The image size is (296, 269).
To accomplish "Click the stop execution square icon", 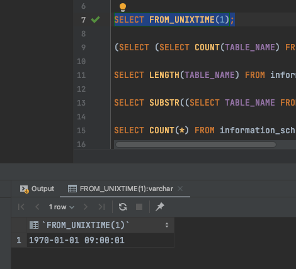I will (139, 207).
